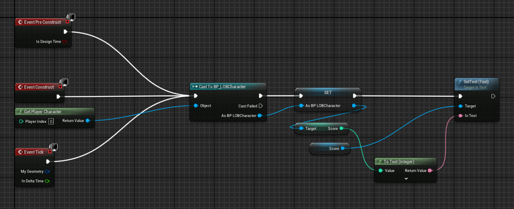Select the Cast To BP_LOBCharacter node header
The height and width of the screenshot is (209, 514).
tap(228, 87)
